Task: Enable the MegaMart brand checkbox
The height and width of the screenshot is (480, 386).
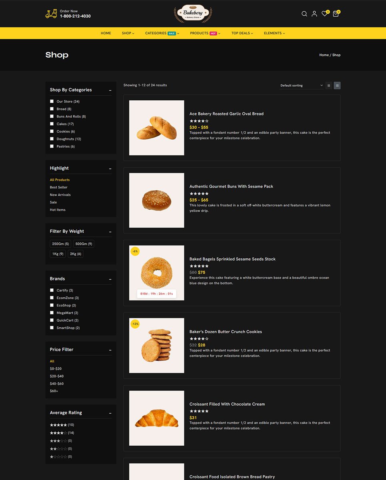Action: [52, 313]
